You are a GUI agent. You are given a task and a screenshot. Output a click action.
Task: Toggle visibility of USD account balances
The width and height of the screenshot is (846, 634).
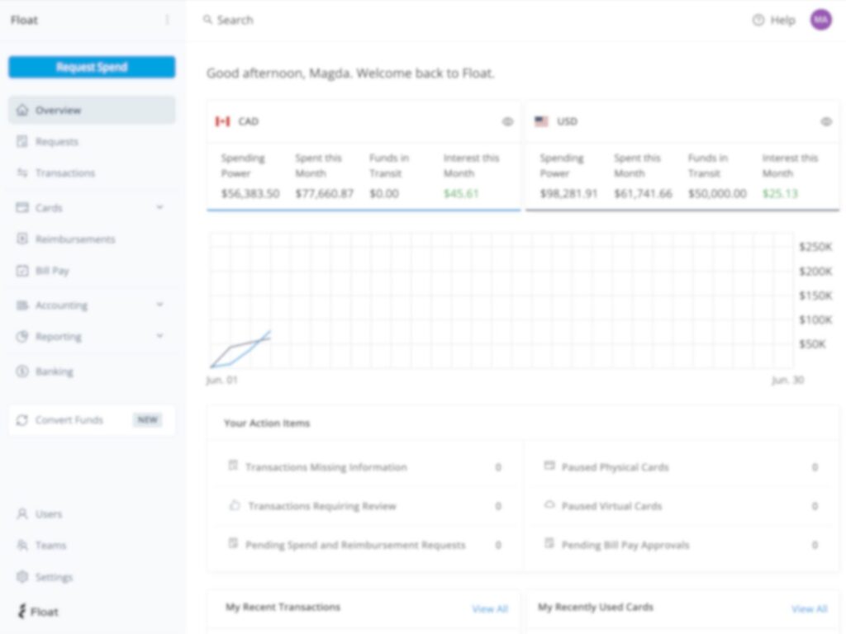coord(826,121)
